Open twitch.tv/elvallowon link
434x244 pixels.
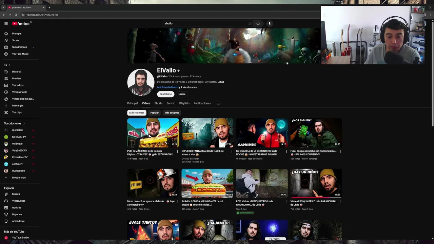click(167, 87)
